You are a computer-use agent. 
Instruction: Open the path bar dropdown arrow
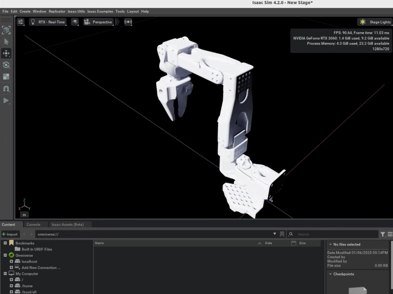pyautogui.click(x=275, y=234)
